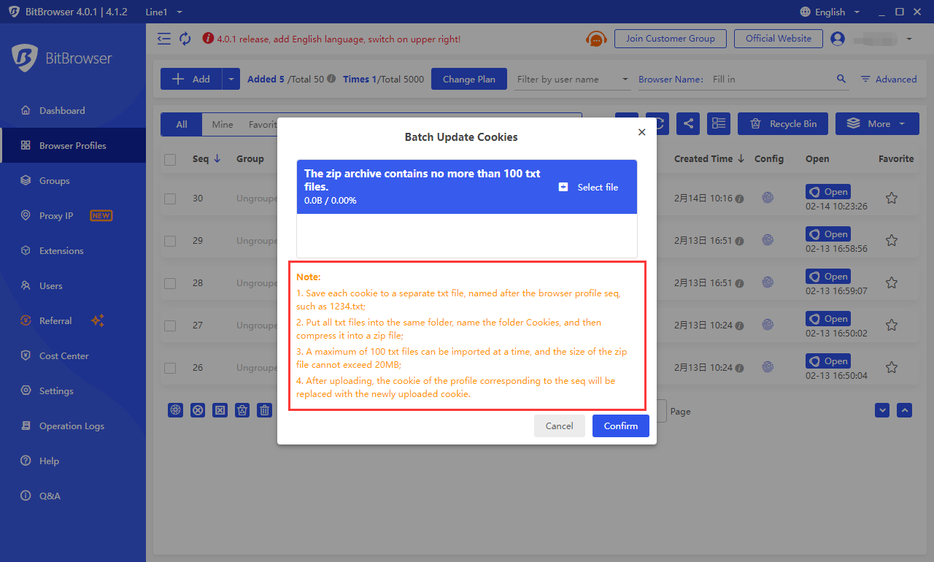The image size is (934, 562).
Task: Open the English language dropdown
Action: pos(830,12)
